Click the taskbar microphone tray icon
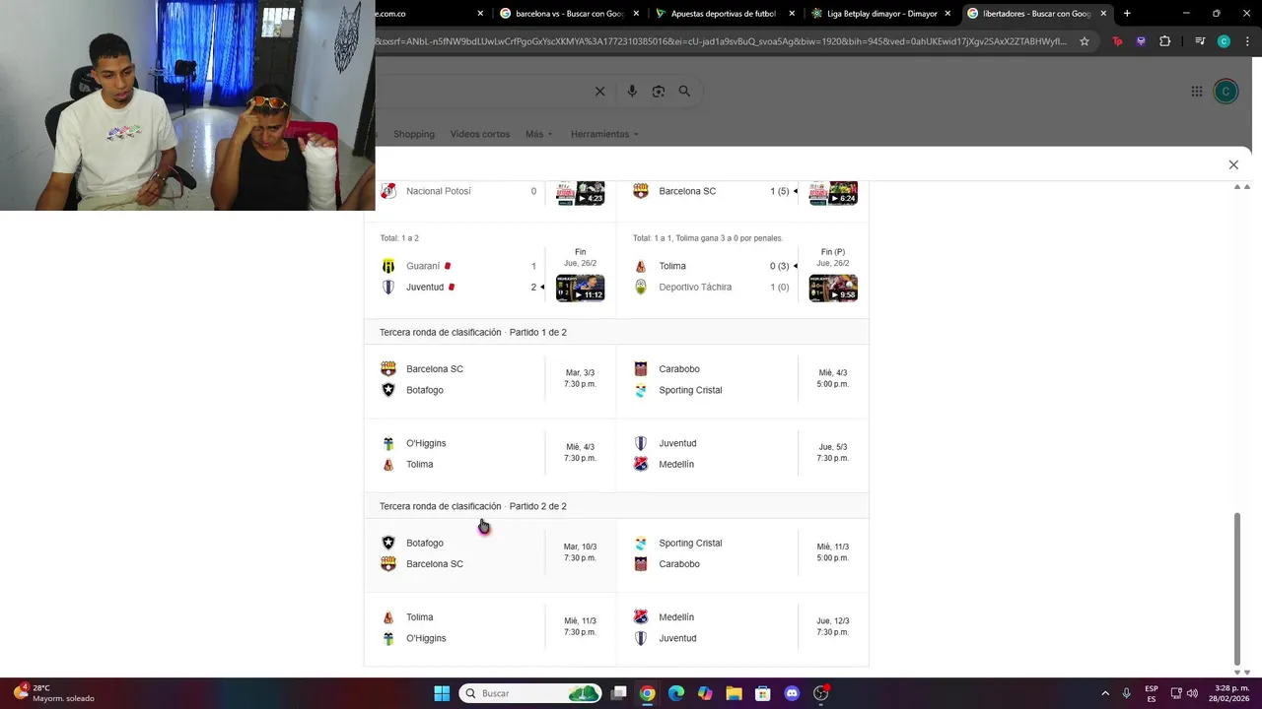 tap(1126, 693)
